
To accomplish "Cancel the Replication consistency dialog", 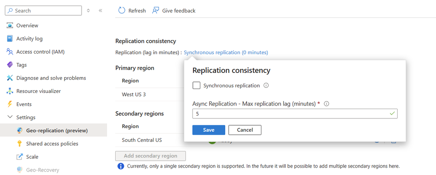I will click(x=244, y=130).
